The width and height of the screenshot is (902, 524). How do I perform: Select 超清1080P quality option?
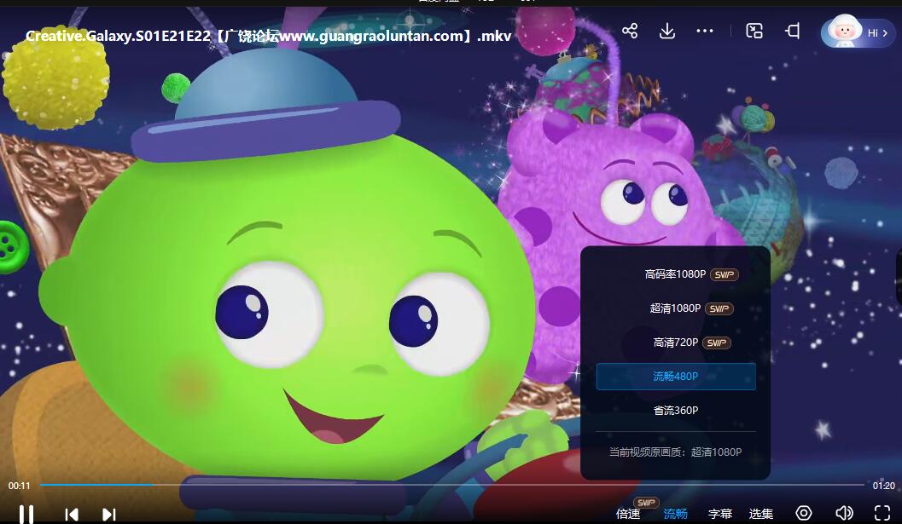point(676,308)
